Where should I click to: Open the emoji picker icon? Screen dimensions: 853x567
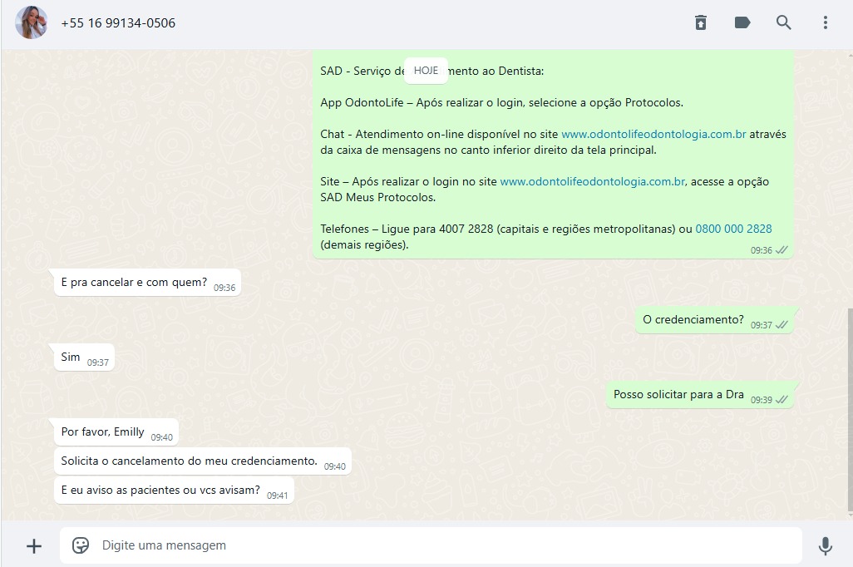pos(81,545)
